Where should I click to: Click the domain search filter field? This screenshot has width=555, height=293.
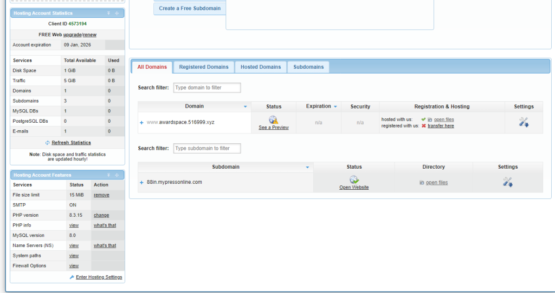207,88
